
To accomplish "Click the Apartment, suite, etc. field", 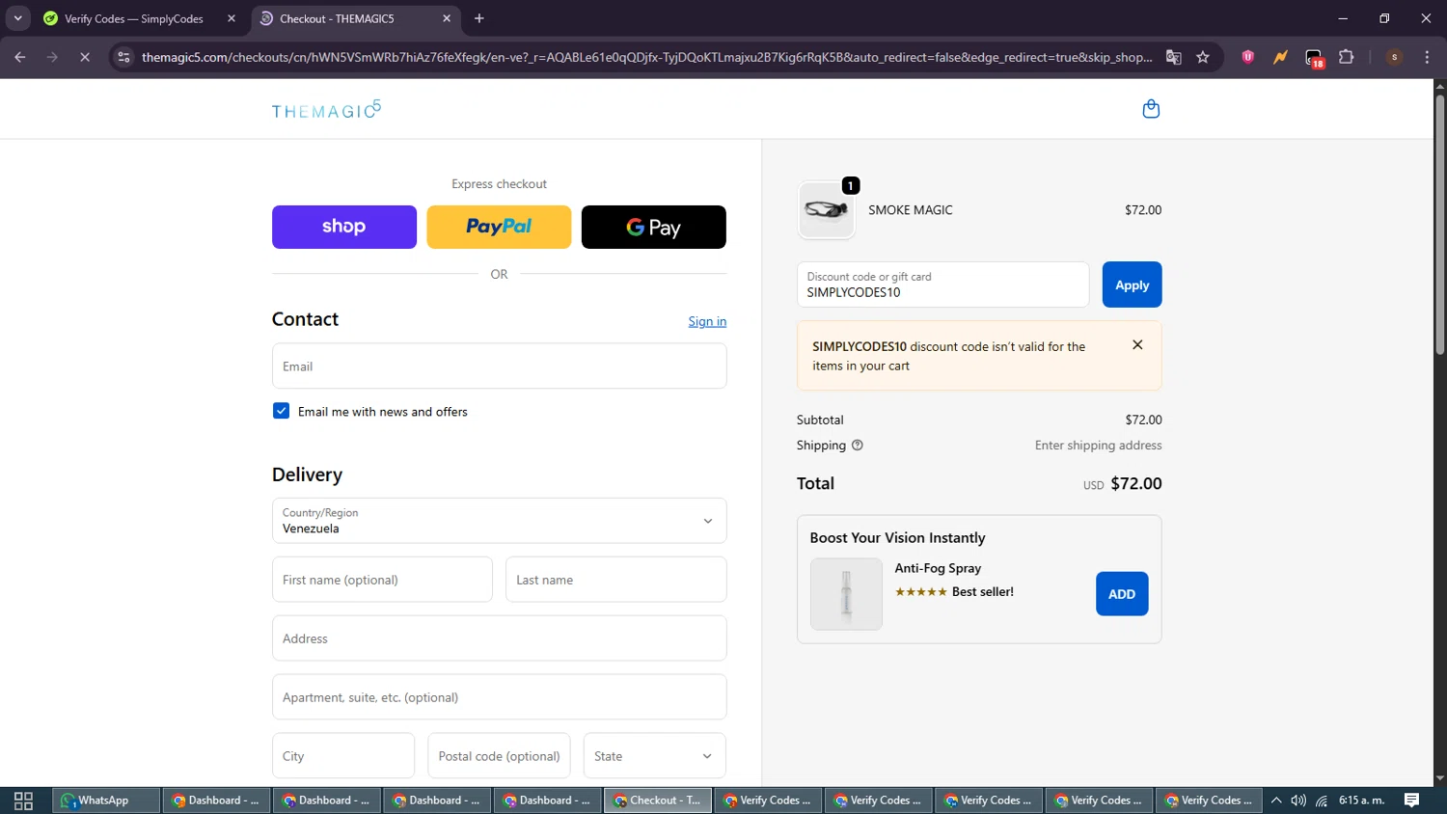I will click(499, 697).
